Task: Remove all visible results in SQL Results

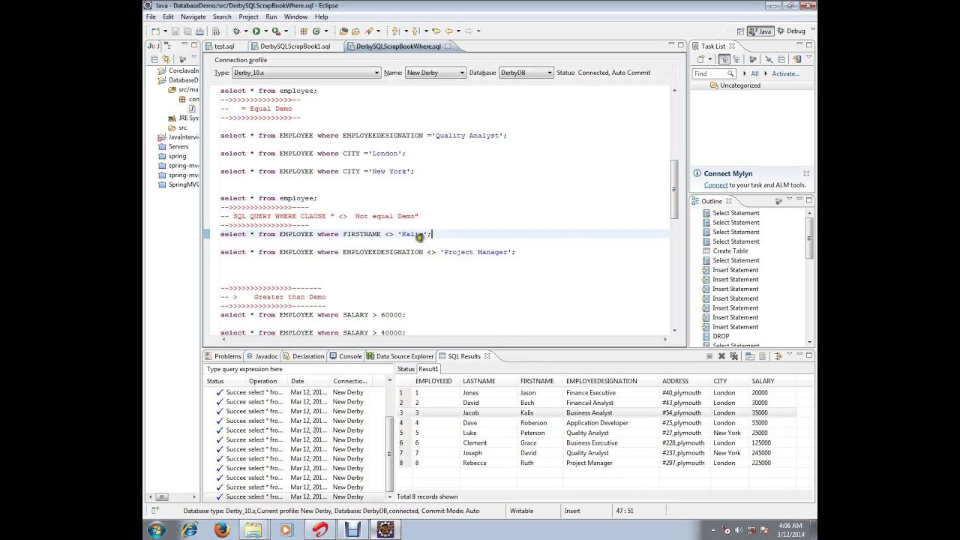Action: click(734, 356)
